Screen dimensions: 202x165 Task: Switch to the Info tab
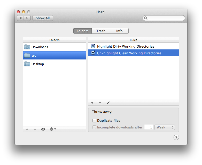[119, 31]
